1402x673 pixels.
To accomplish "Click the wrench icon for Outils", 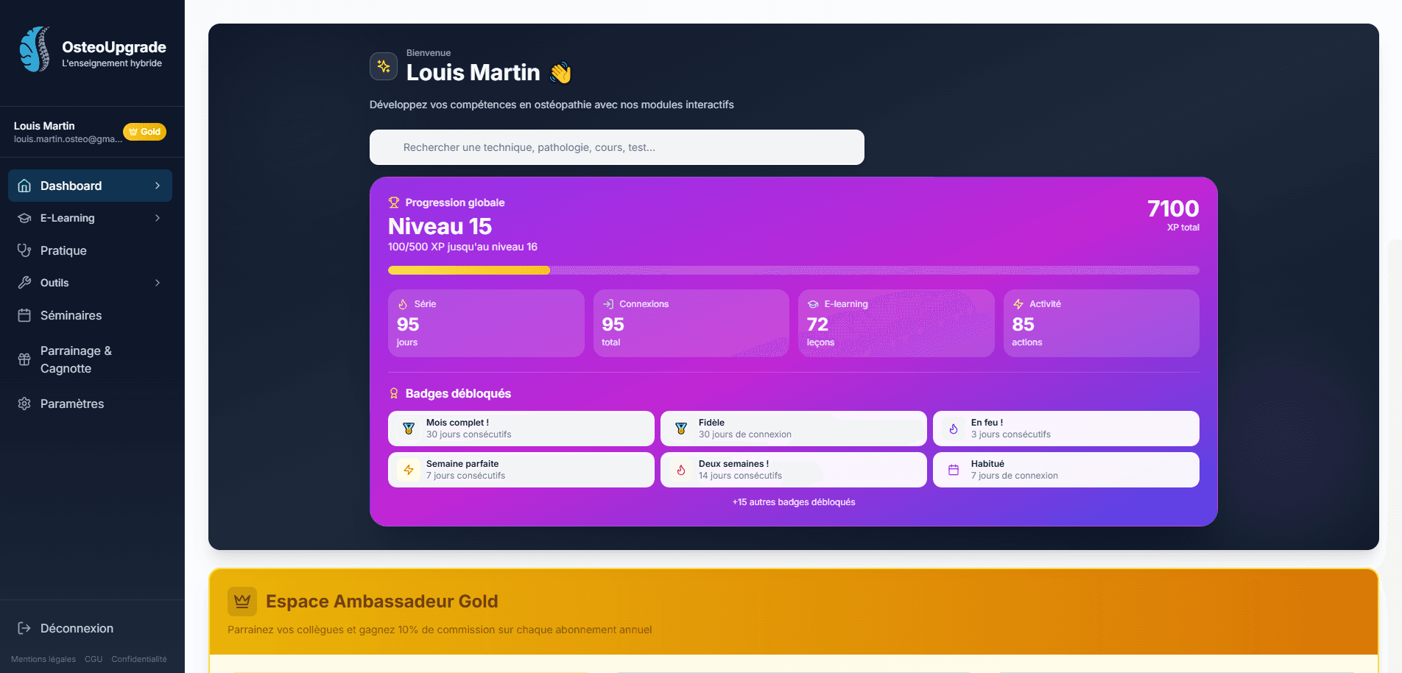I will [x=24, y=283].
